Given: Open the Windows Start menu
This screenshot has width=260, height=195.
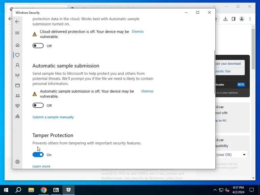Looking at the screenshot, I should point(6,190).
